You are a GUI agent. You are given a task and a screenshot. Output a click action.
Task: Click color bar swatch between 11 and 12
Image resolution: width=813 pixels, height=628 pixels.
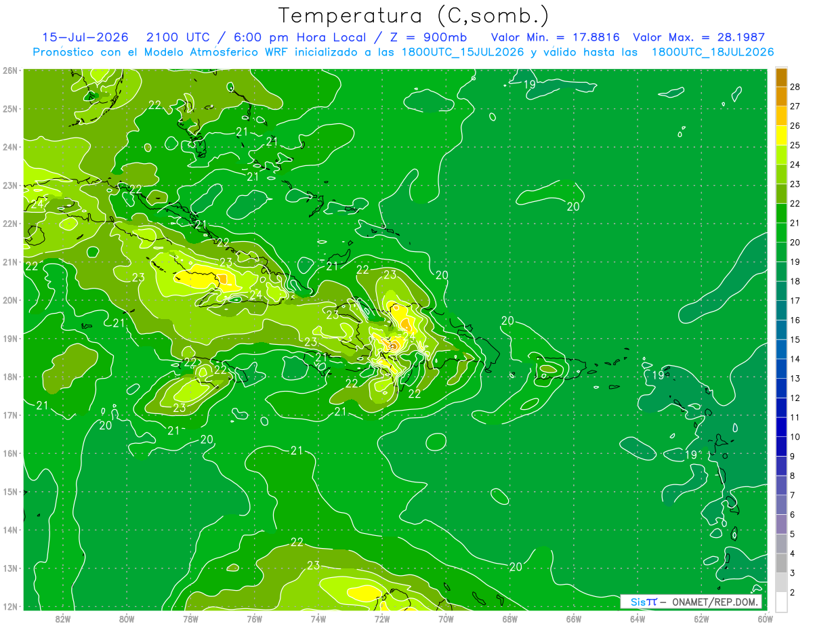781,408
